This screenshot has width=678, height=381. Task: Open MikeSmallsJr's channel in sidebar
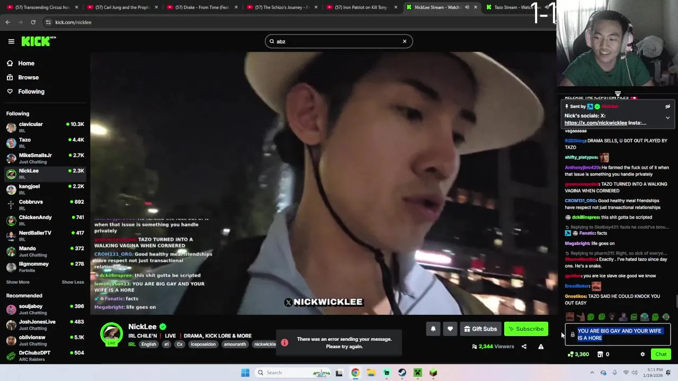pos(45,158)
